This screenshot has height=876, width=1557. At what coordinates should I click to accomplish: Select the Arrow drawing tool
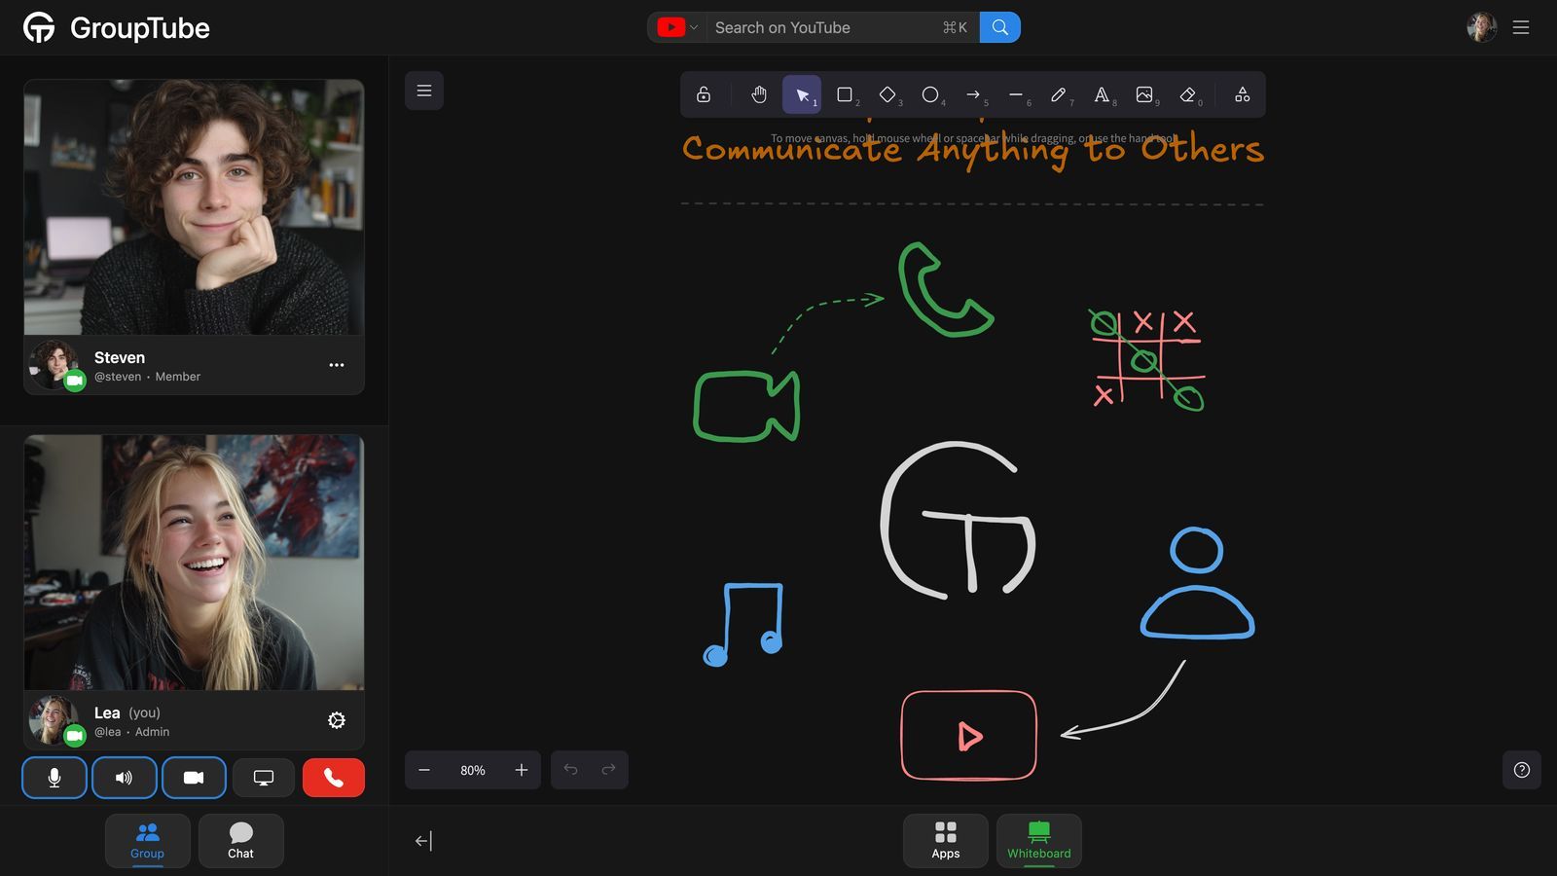click(973, 94)
